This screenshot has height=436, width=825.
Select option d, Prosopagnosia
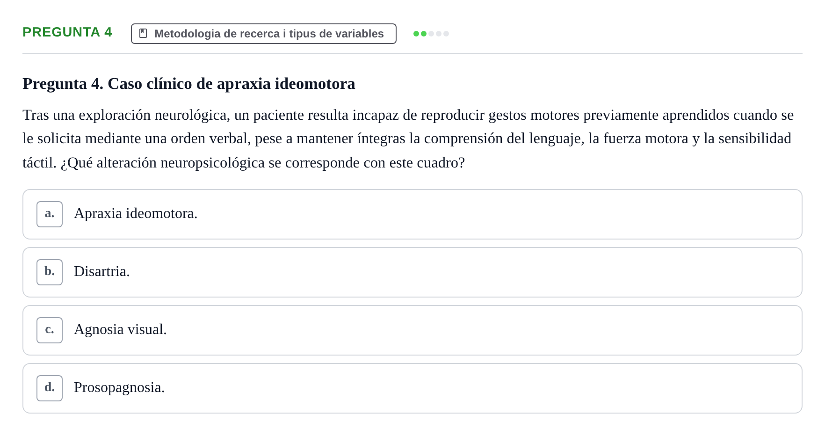(412, 388)
